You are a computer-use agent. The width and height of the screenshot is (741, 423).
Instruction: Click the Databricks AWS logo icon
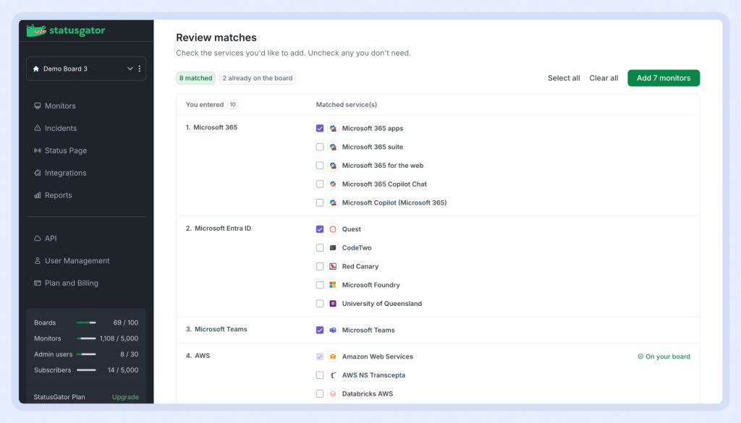tap(333, 394)
